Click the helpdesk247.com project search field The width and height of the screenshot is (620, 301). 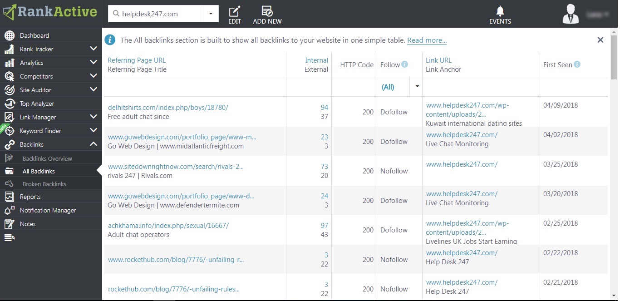(x=156, y=14)
